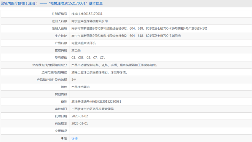Click the 注册人住所 address value
The width and height of the screenshot is (252, 142).
(x=139, y=28)
